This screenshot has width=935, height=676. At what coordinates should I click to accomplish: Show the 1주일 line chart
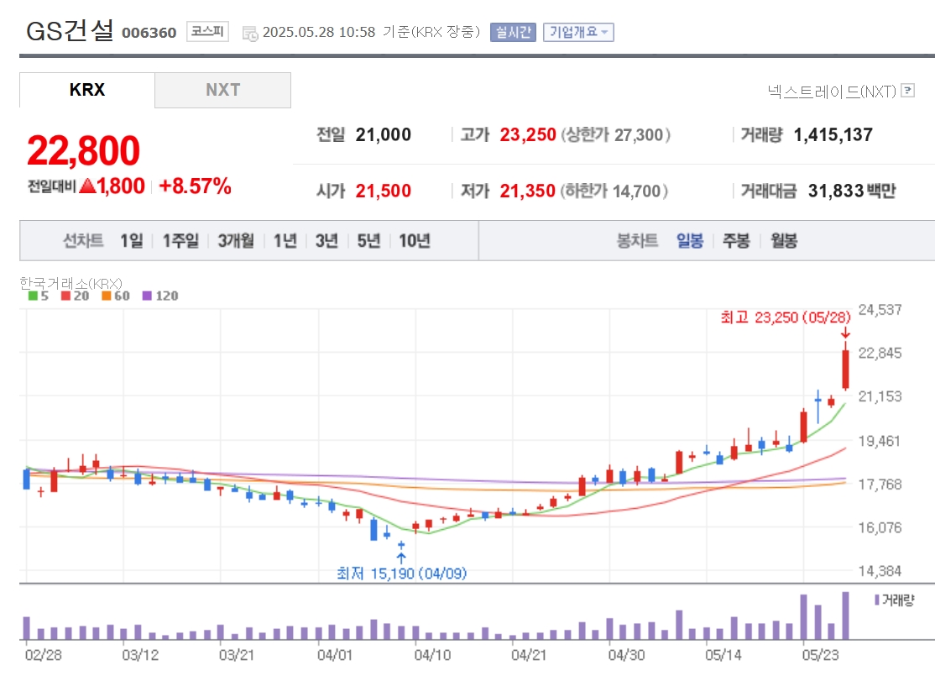tap(180, 240)
